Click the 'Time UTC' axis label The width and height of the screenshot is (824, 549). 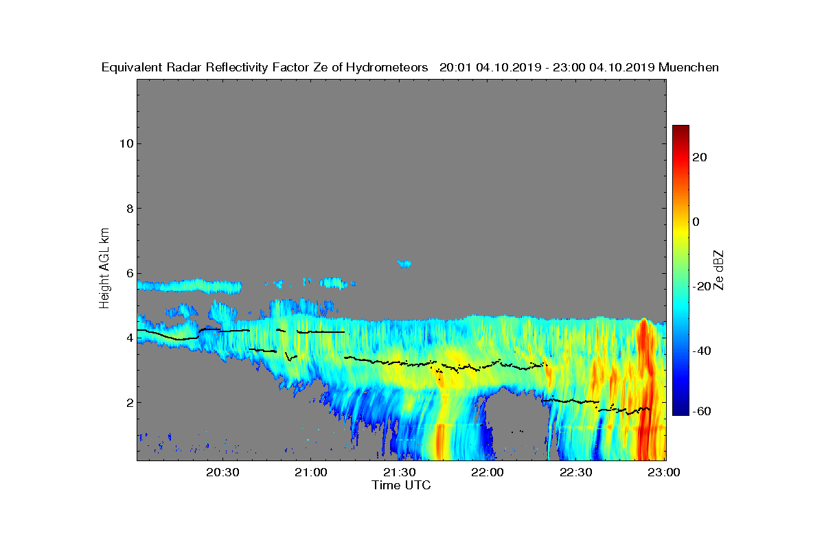[x=402, y=485]
